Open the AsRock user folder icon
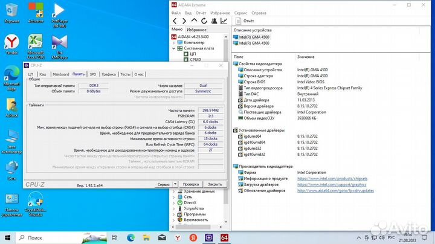 click(11, 108)
